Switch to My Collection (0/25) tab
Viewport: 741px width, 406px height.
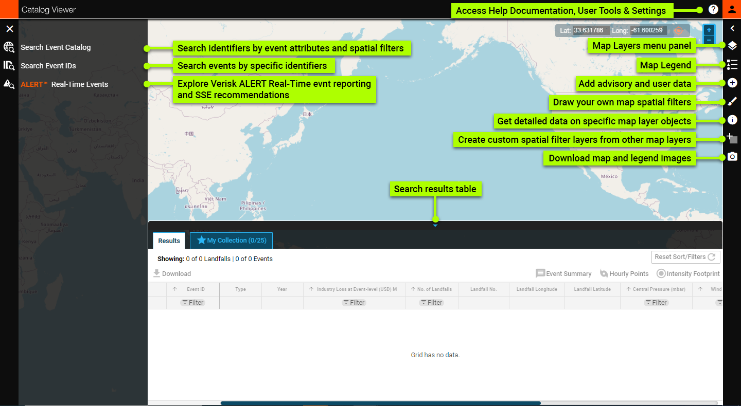(x=231, y=241)
